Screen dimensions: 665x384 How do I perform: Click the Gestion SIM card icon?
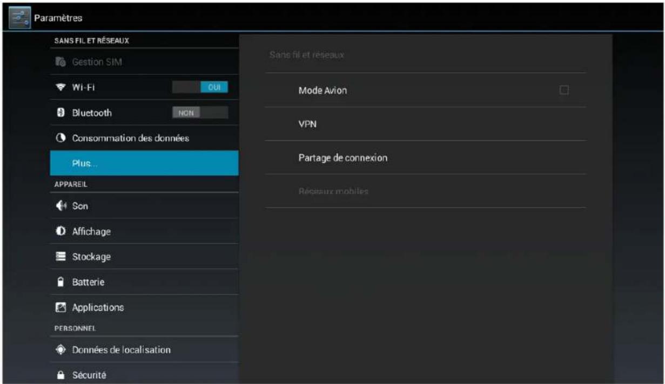coord(60,62)
